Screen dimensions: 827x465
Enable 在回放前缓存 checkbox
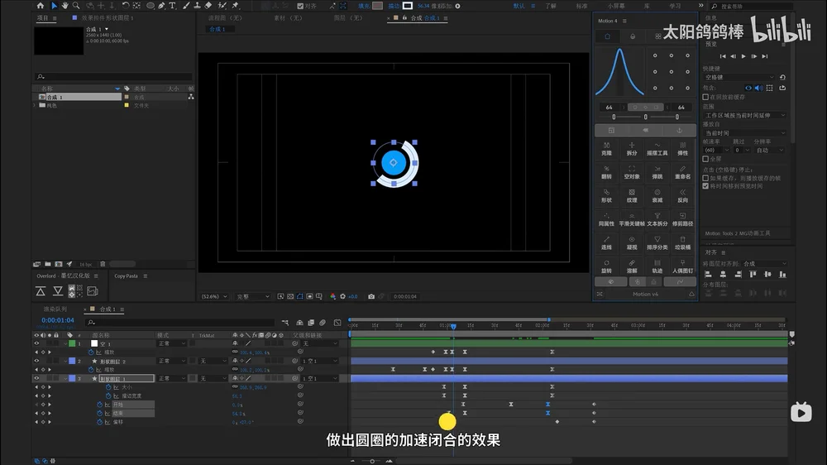[705, 97]
